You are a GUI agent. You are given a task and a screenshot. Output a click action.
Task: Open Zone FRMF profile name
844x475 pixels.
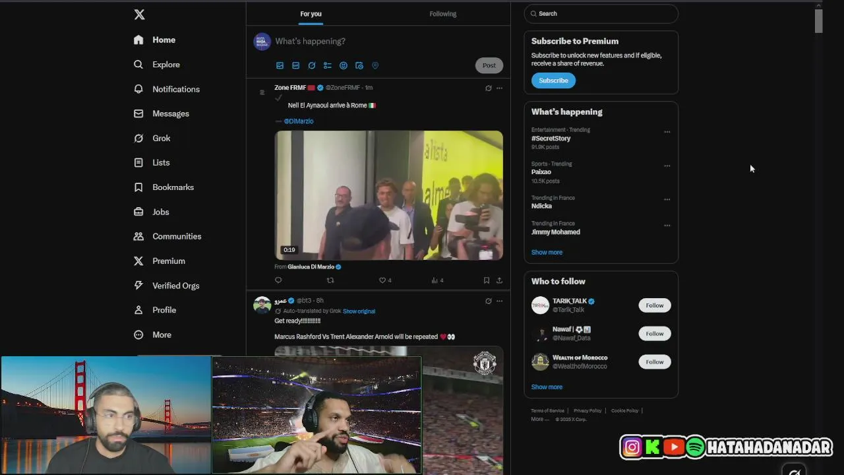click(290, 88)
